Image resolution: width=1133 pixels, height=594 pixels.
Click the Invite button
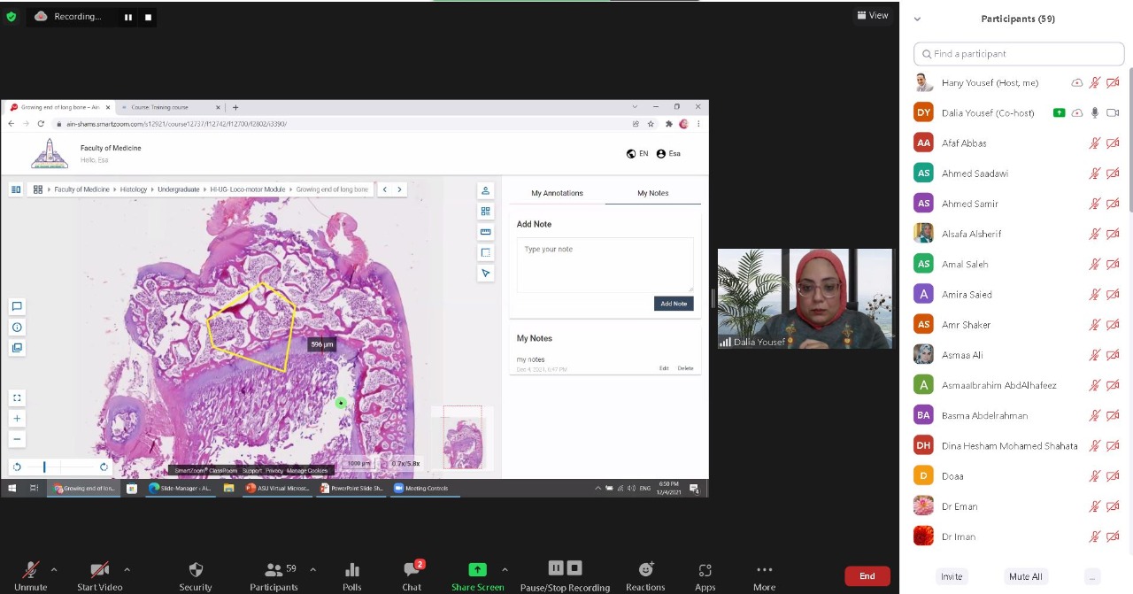(952, 576)
